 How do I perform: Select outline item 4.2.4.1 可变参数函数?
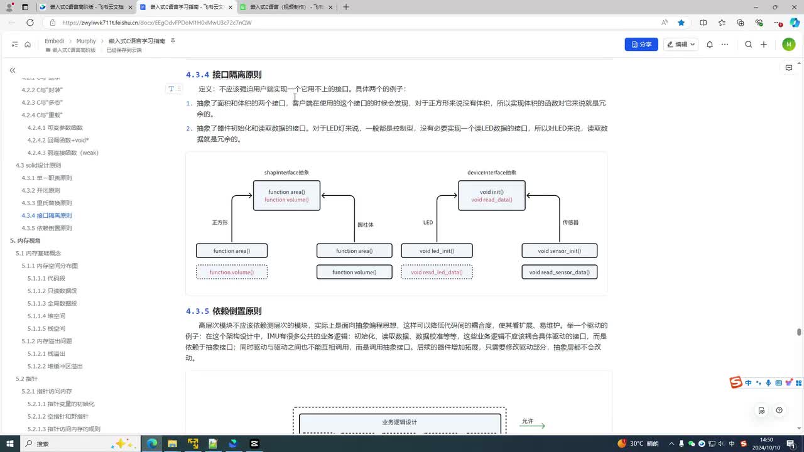[55, 127]
